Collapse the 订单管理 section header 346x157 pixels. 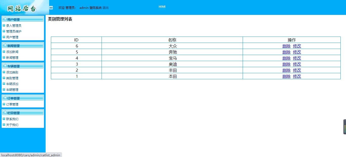point(23,98)
